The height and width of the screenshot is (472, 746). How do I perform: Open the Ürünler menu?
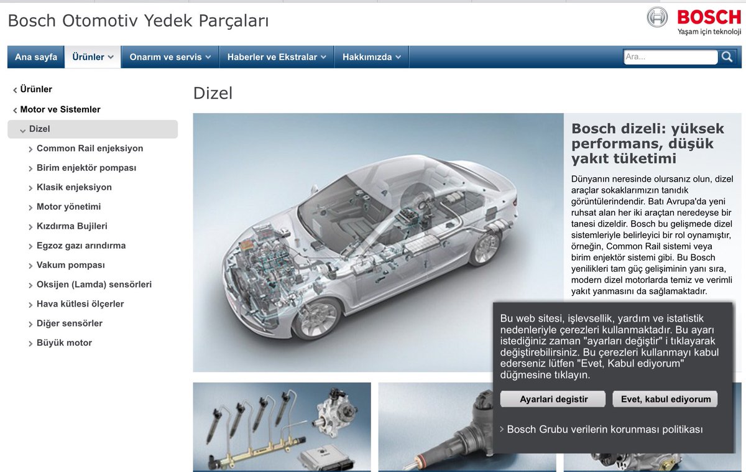93,57
